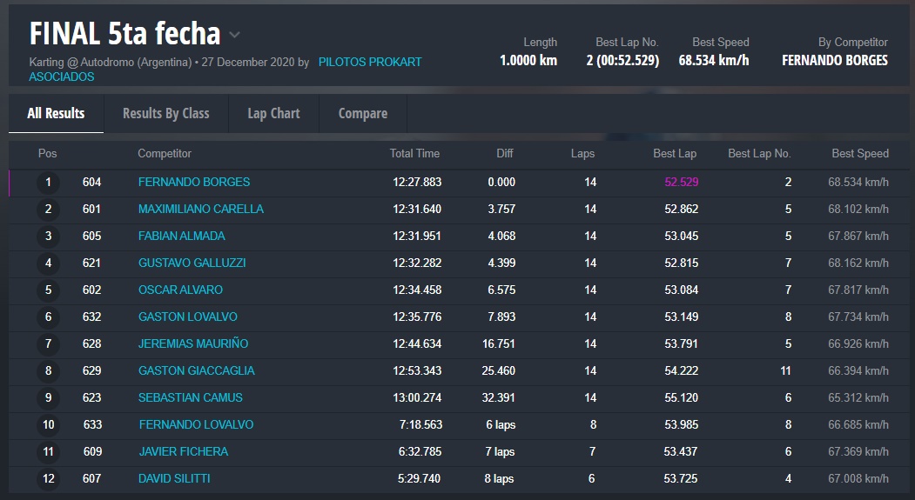Go to the Lap Chart tab
Image resolution: width=915 pixels, height=500 pixels.
[x=273, y=113]
